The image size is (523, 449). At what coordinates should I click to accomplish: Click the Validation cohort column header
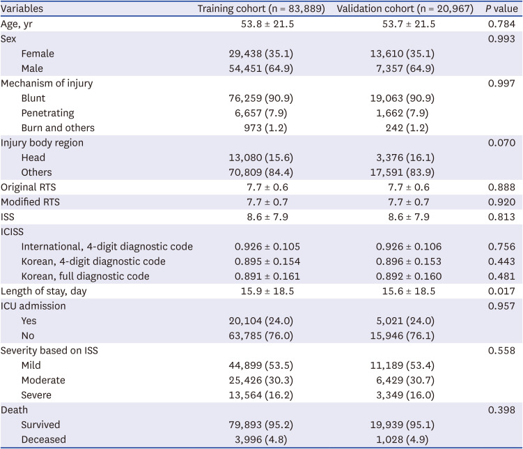(x=405, y=9)
